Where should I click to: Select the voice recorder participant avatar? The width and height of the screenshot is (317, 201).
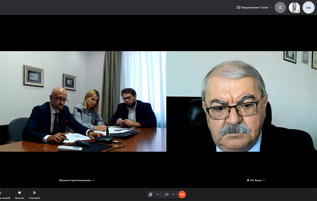(x=294, y=8)
